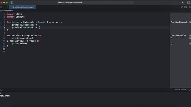Click the swap arrows icon in the editor bar
This screenshot has height=107, width=191.
182,7
